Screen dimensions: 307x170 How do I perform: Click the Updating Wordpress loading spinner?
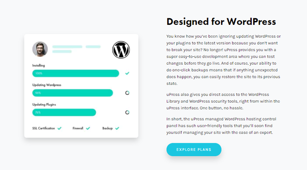coord(127,93)
